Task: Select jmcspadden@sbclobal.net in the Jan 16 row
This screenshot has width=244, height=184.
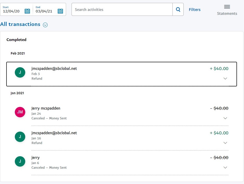Action: point(54,133)
